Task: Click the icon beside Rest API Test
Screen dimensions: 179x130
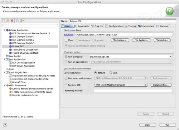Action: [x=10, y=82]
